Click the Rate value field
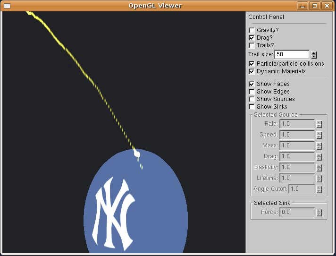336x256 pixels. pos(297,124)
